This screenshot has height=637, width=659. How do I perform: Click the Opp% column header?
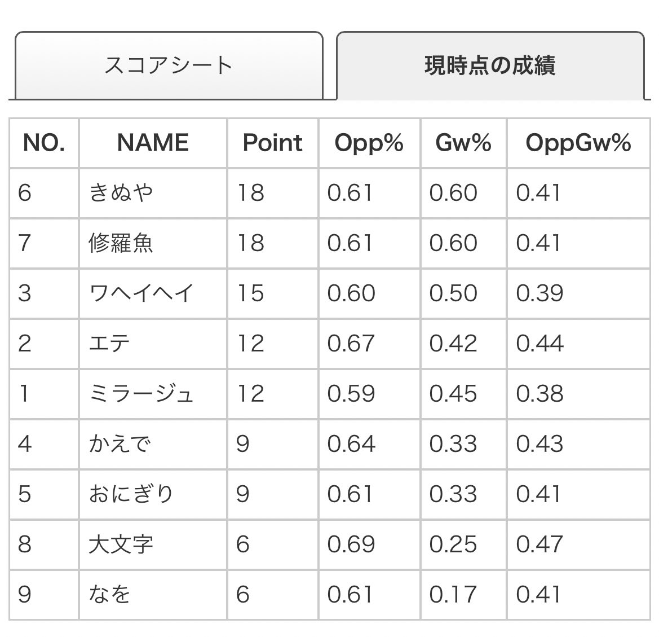pyautogui.click(x=369, y=143)
